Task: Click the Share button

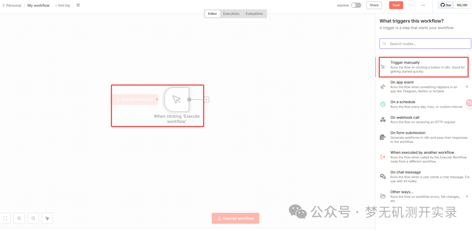Action: click(374, 5)
